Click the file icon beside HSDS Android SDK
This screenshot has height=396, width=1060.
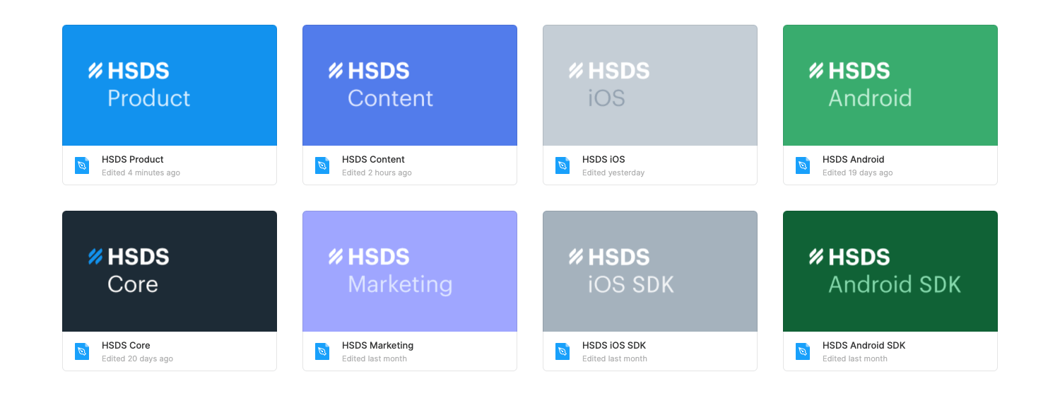803,351
